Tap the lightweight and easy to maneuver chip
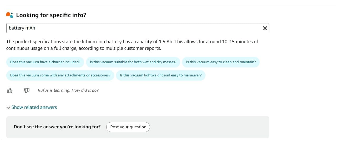The image size is (337, 141). tap(161, 75)
